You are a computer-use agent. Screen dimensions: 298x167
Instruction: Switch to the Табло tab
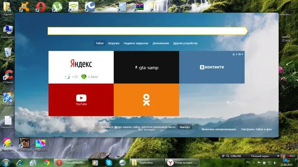coord(99,43)
